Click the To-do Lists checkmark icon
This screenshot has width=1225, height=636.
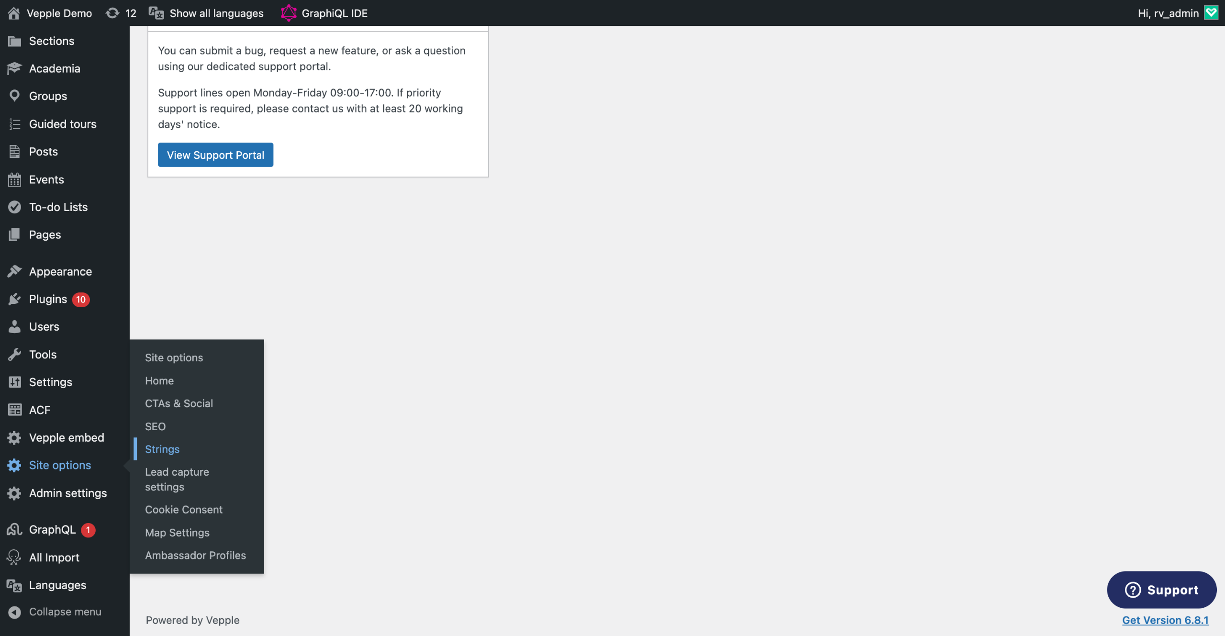[14, 207]
